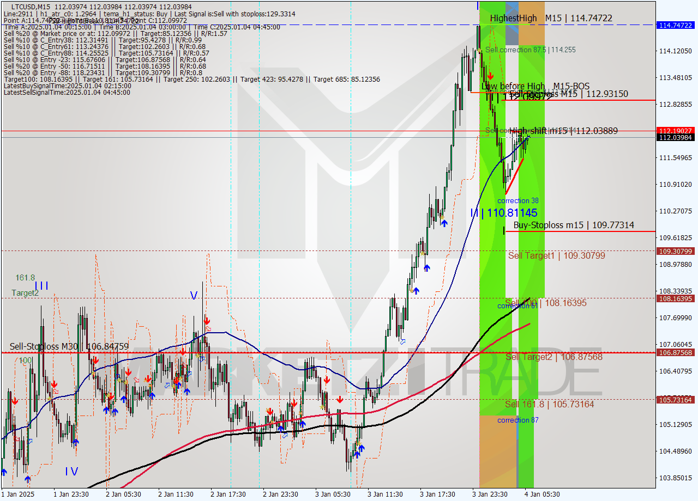The width and height of the screenshot is (698, 501).
Task: Click the '2 Jan 11:30' time axis label
Action: [176, 494]
